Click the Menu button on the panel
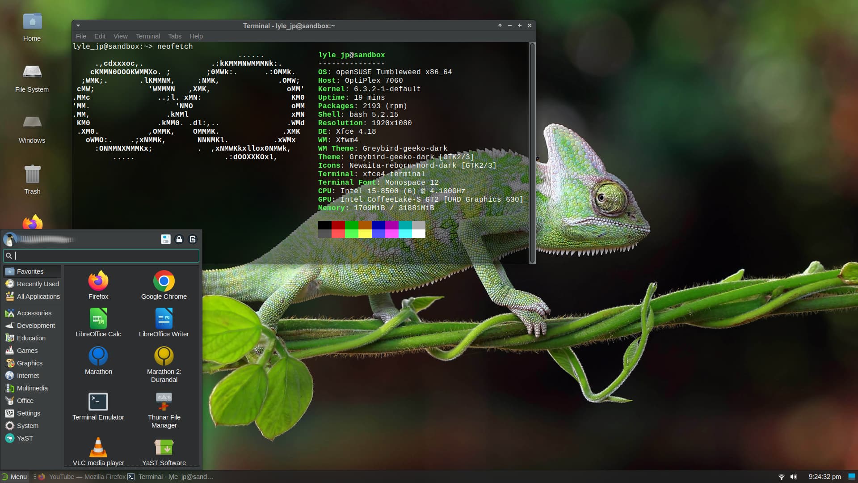The image size is (858, 483). [x=15, y=477]
